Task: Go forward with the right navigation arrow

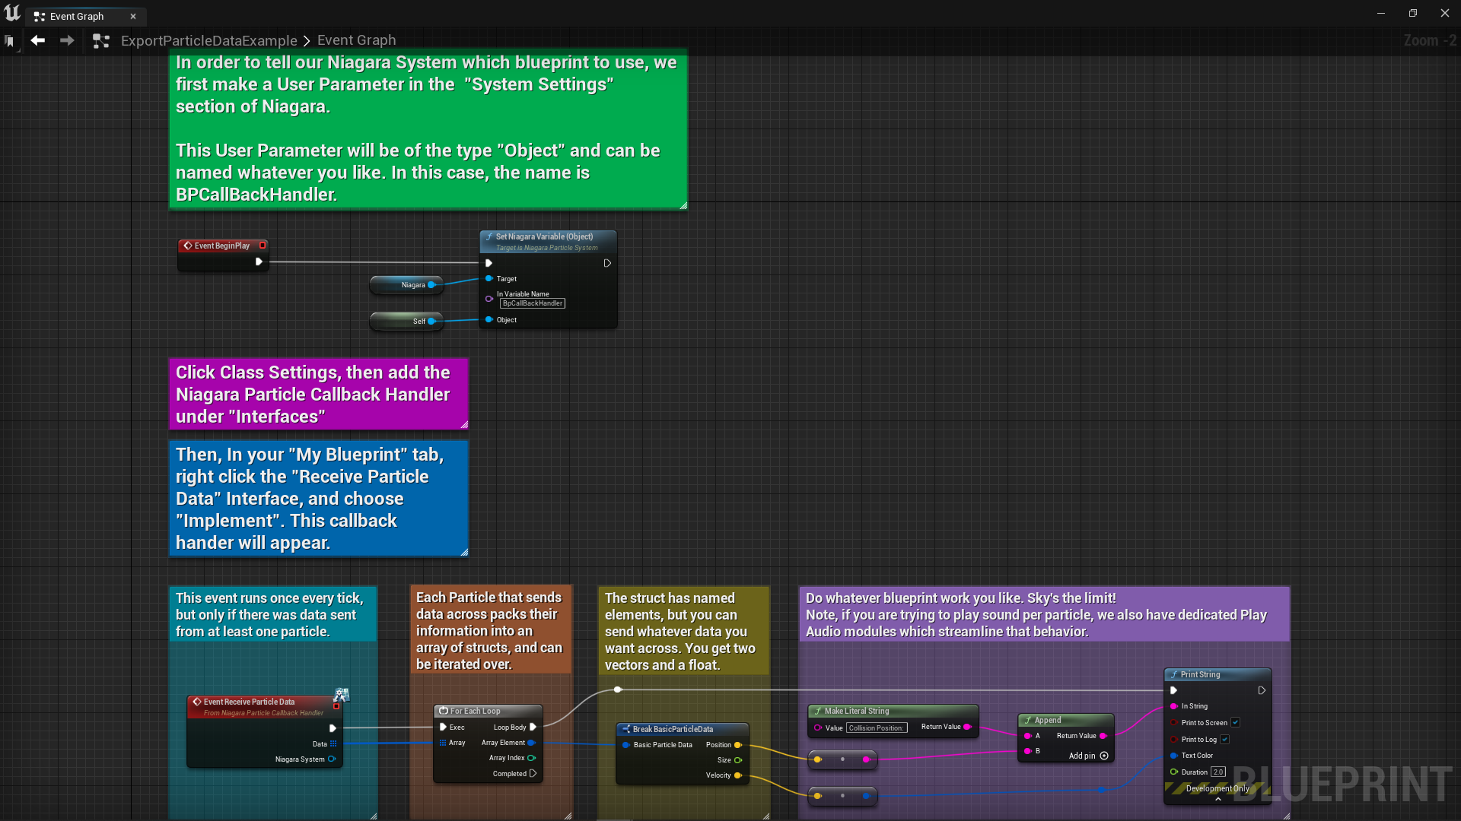Action: 67,40
